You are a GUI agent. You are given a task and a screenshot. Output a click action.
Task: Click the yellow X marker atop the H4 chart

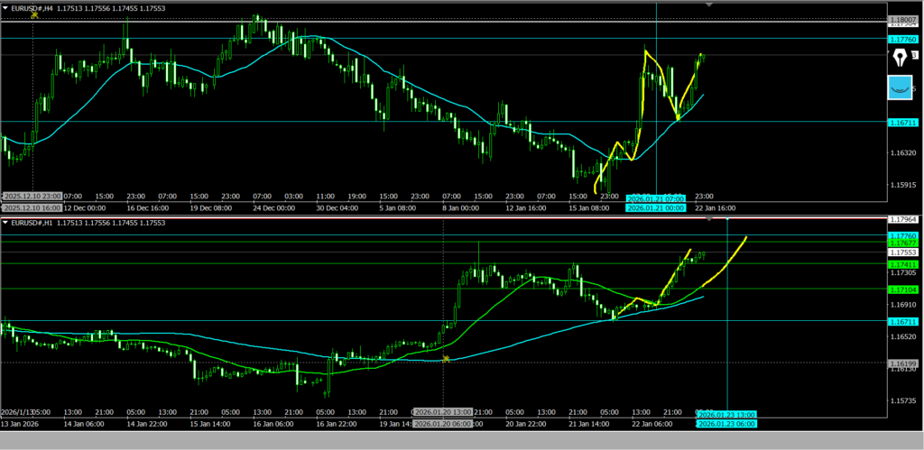click(x=33, y=14)
